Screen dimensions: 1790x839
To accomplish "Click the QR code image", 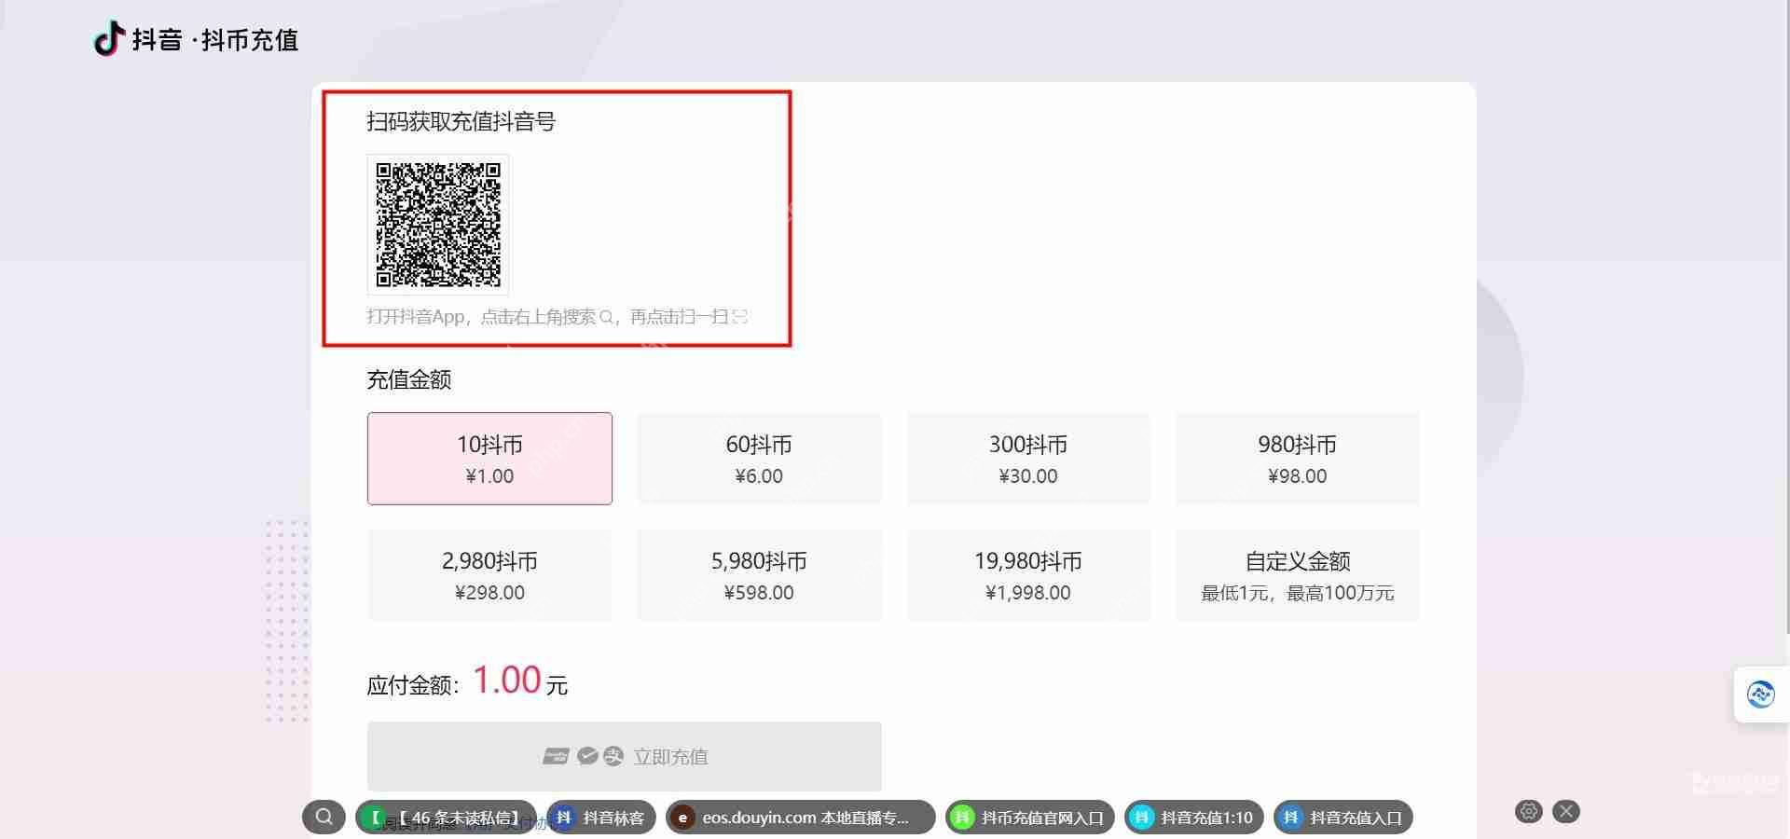I will click(x=438, y=225).
